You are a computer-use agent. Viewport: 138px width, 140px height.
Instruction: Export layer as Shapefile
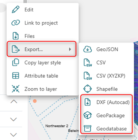(x=106, y=89)
